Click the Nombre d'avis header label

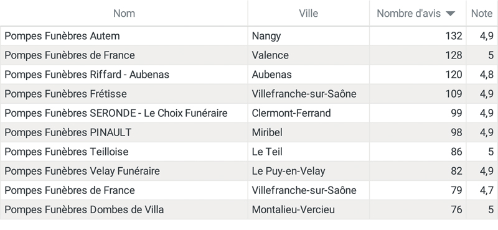click(x=408, y=13)
